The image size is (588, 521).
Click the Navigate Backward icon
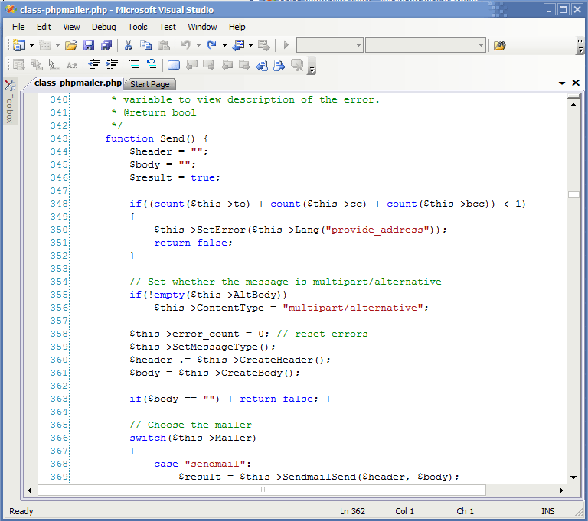click(239, 45)
